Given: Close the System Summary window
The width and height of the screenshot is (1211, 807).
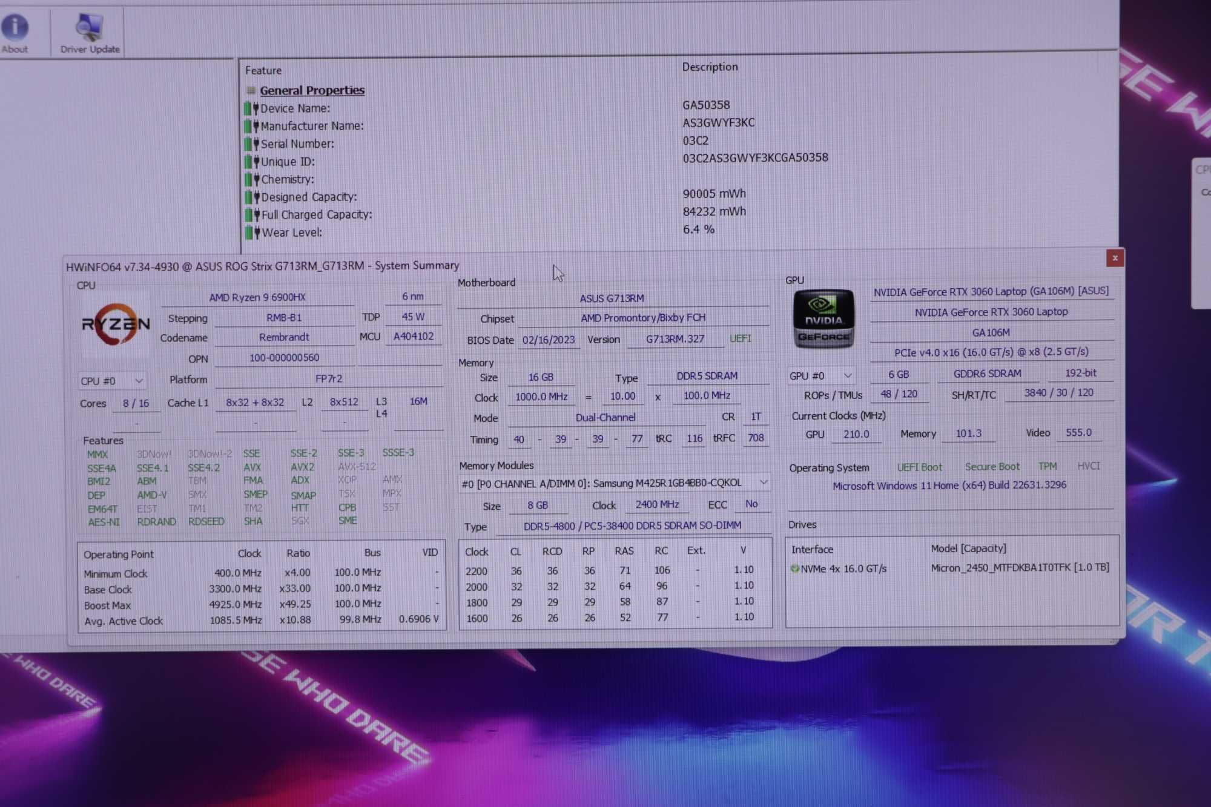Looking at the screenshot, I should (x=1115, y=258).
